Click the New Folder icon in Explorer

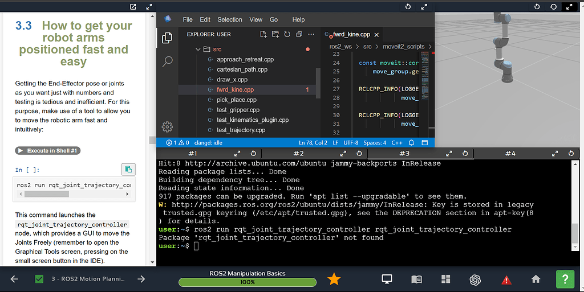tap(275, 34)
